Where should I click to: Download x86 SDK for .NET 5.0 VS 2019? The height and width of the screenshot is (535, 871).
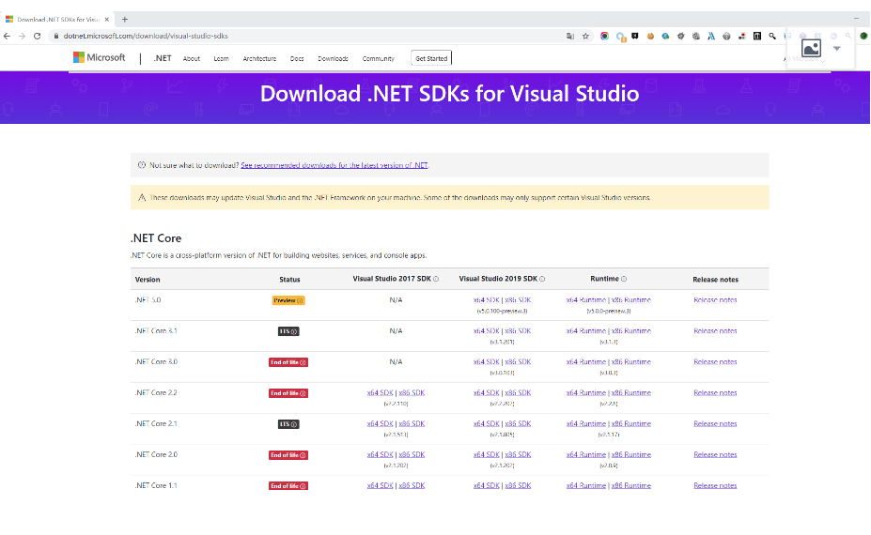tap(518, 300)
